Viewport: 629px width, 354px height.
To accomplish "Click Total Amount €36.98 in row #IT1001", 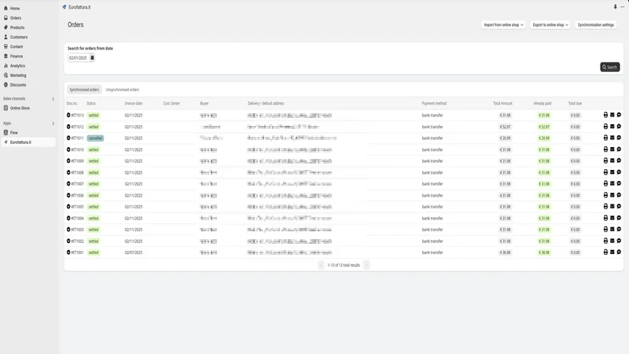I will tap(506, 253).
